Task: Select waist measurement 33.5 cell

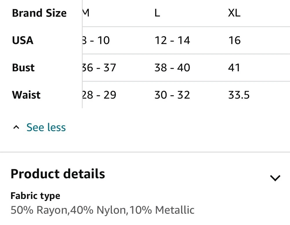Action: [239, 95]
